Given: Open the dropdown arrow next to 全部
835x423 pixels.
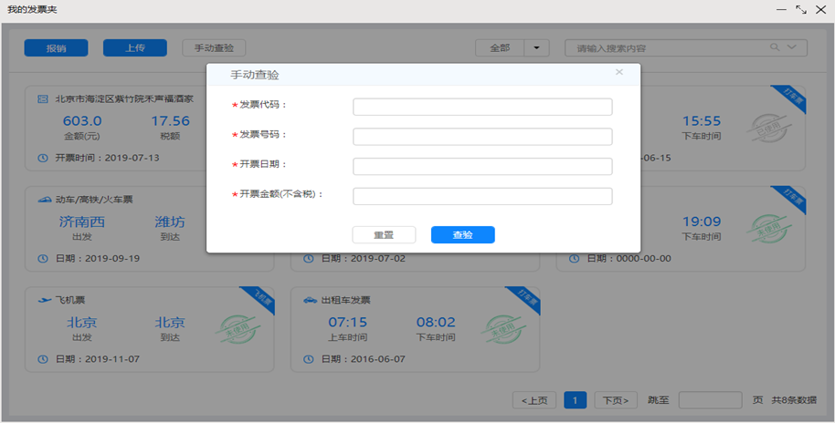Looking at the screenshot, I should pyautogui.click(x=536, y=47).
